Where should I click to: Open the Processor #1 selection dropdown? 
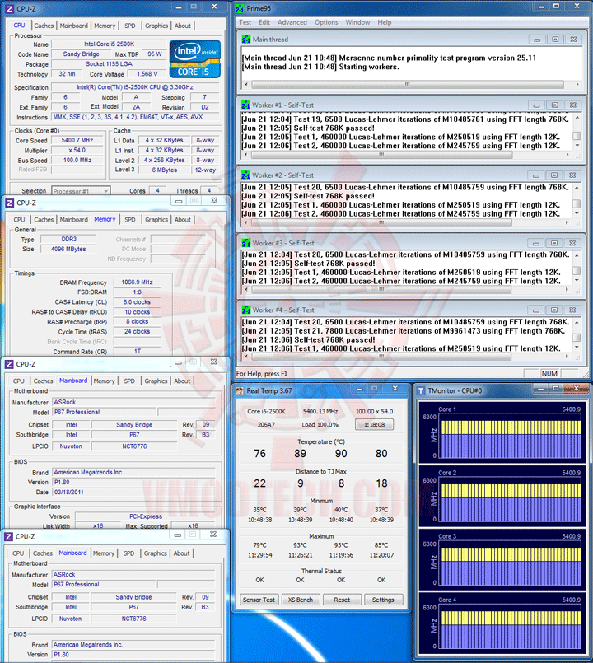pyautogui.click(x=81, y=191)
